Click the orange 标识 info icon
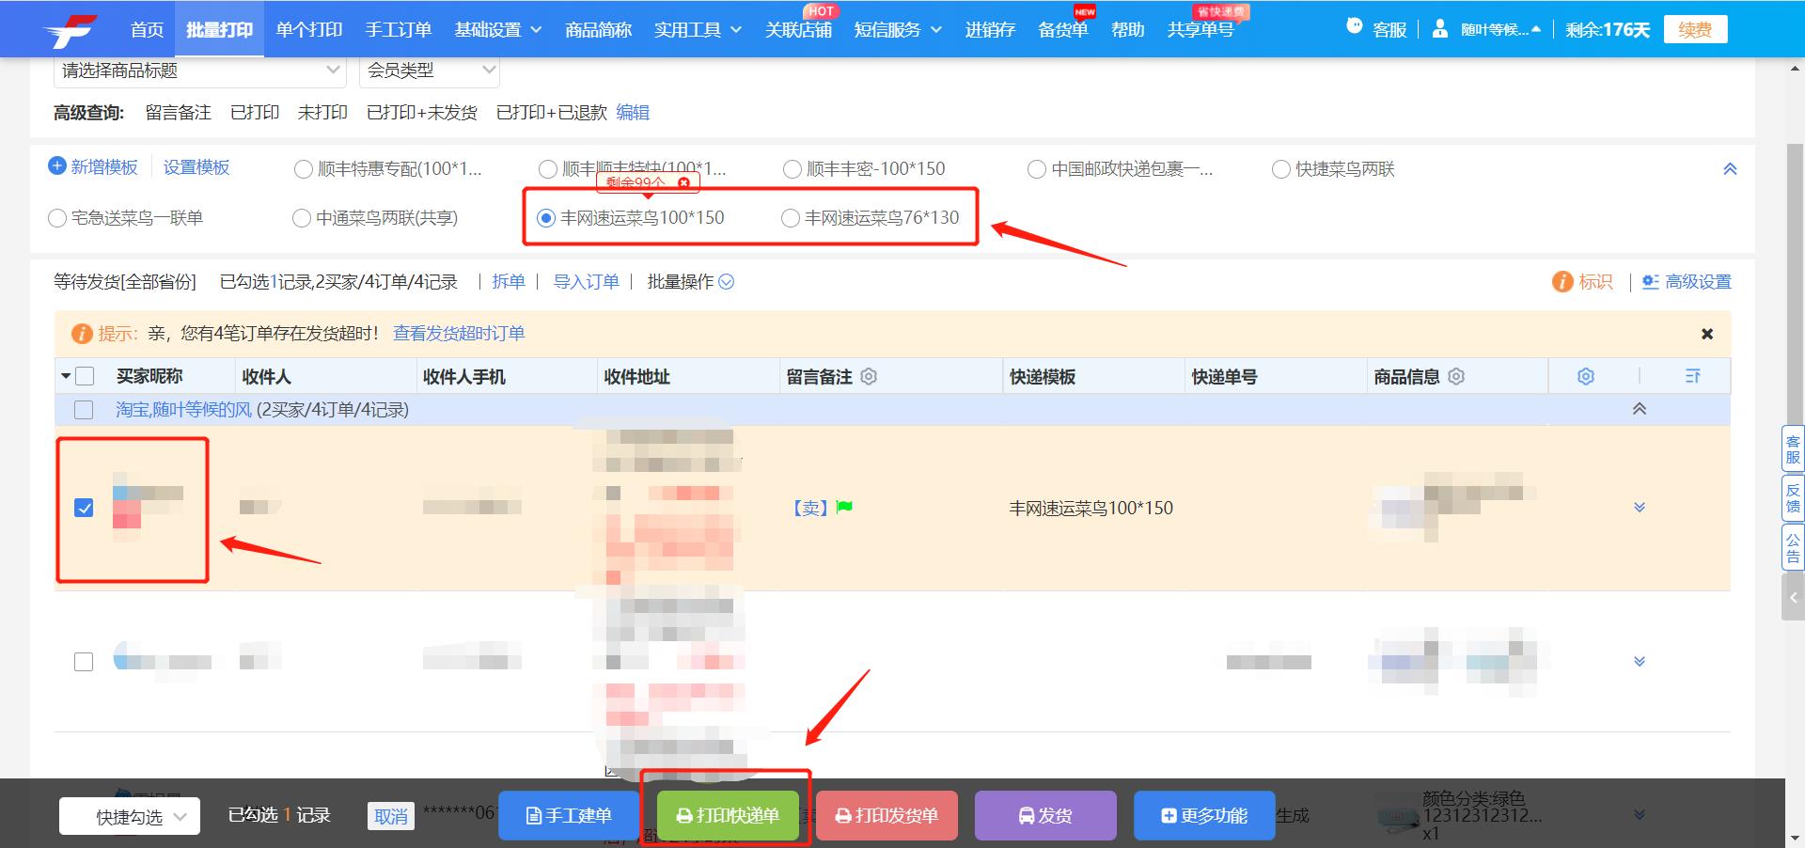Screen dimensions: 1805x848 coord(1562,282)
